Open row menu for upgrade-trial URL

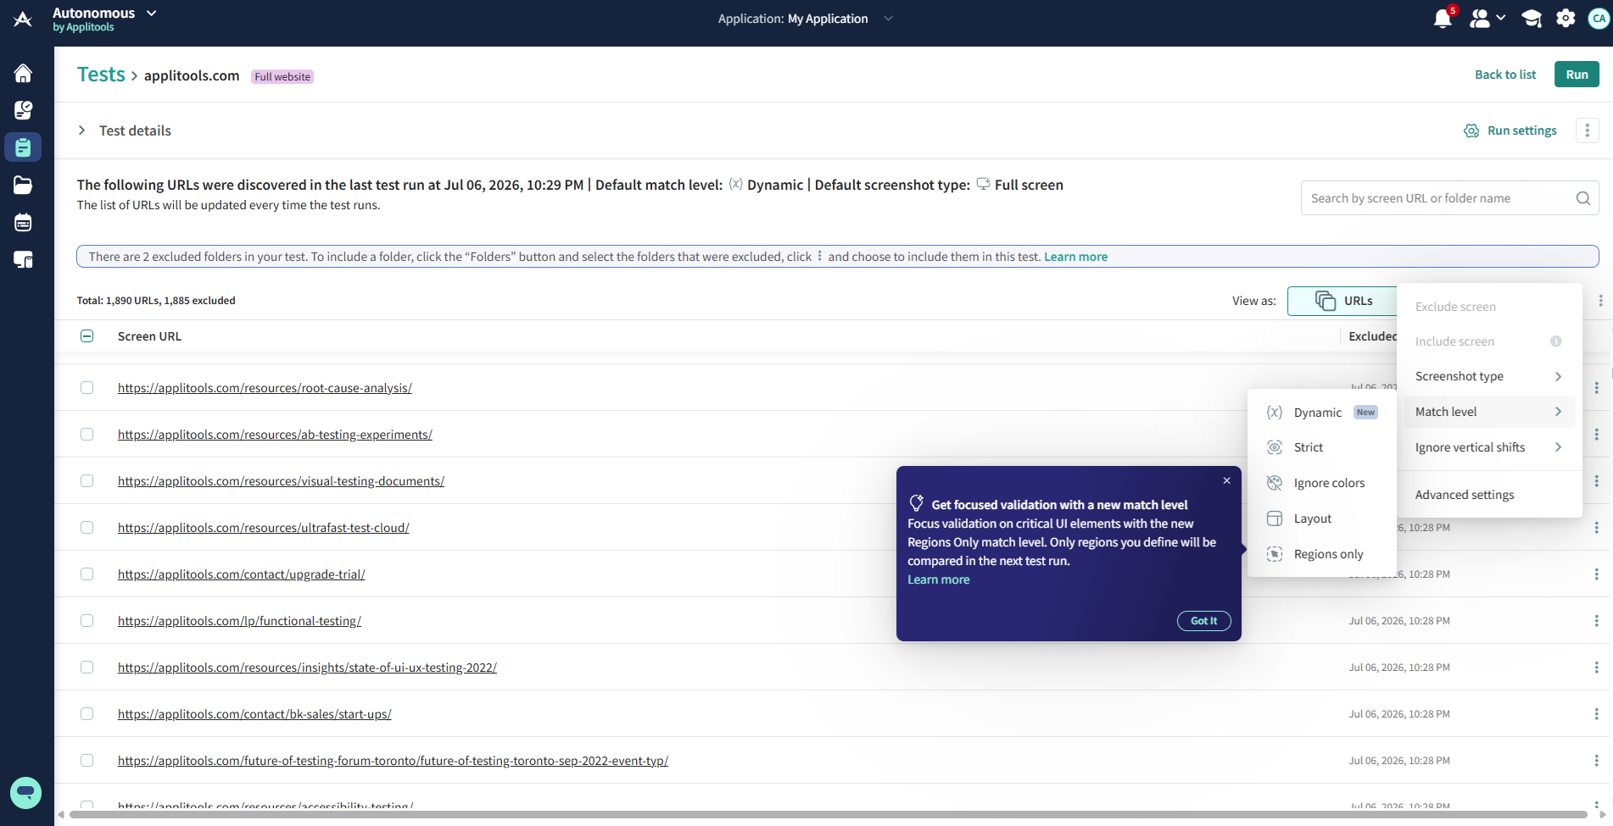click(x=1596, y=574)
